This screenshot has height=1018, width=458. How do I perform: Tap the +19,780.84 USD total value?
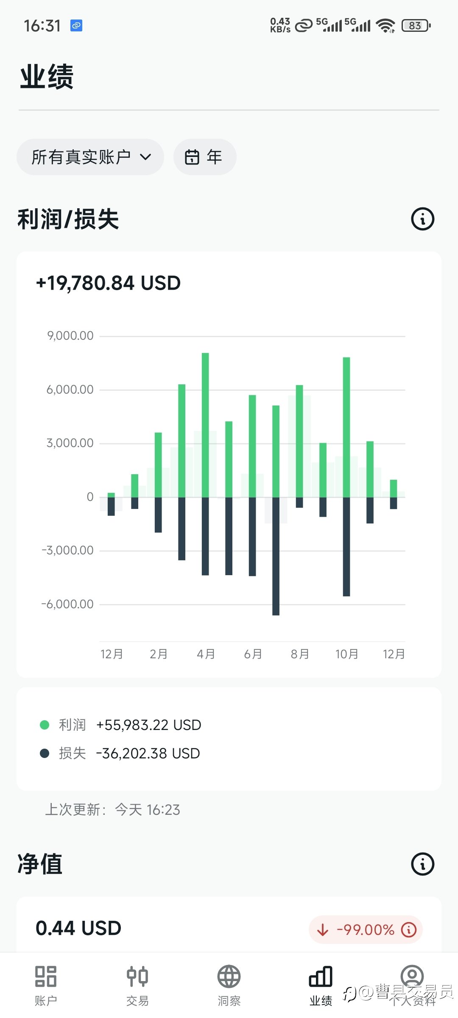109,283
